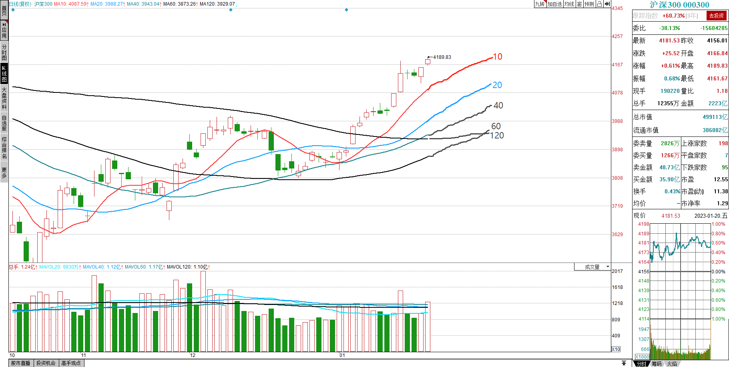Open the 股市直播 bottom tab
Screen dimensions: 729x367
pyautogui.click(x=20, y=363)
